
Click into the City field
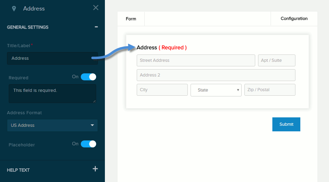pos(162,90)
